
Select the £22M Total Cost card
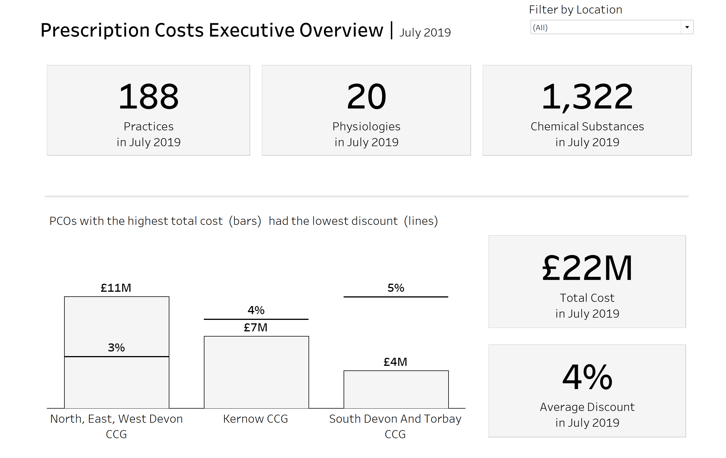coord(587,281)
